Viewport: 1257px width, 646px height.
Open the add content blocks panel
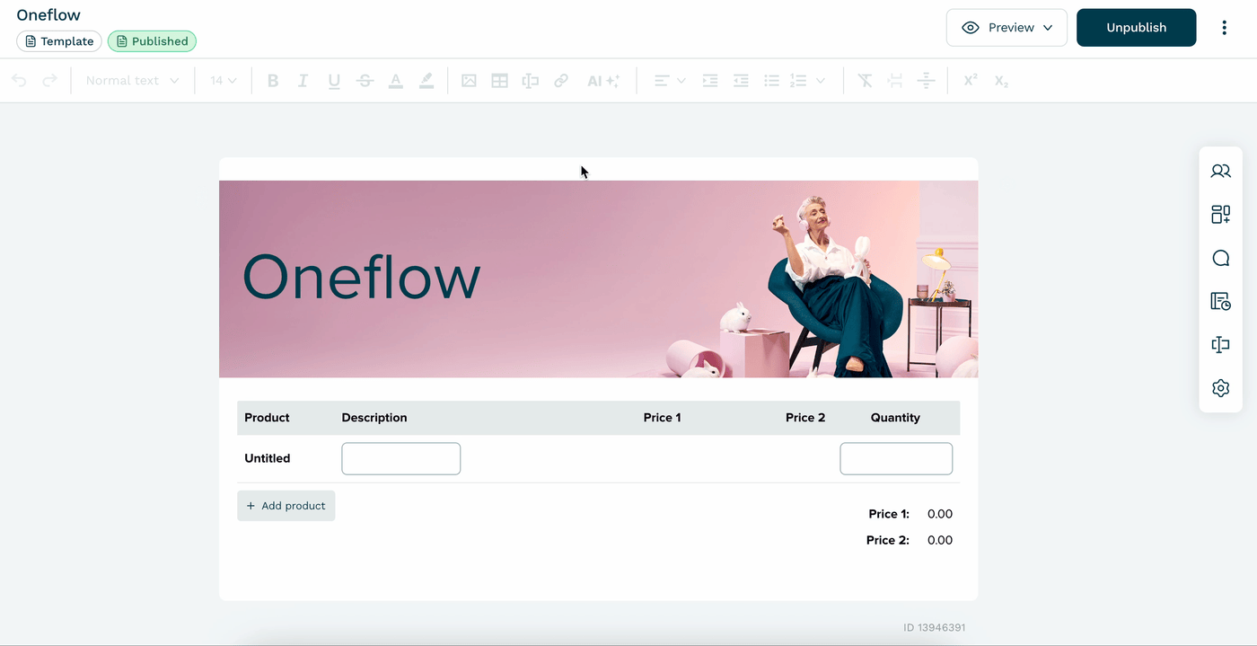[1220, 214]
